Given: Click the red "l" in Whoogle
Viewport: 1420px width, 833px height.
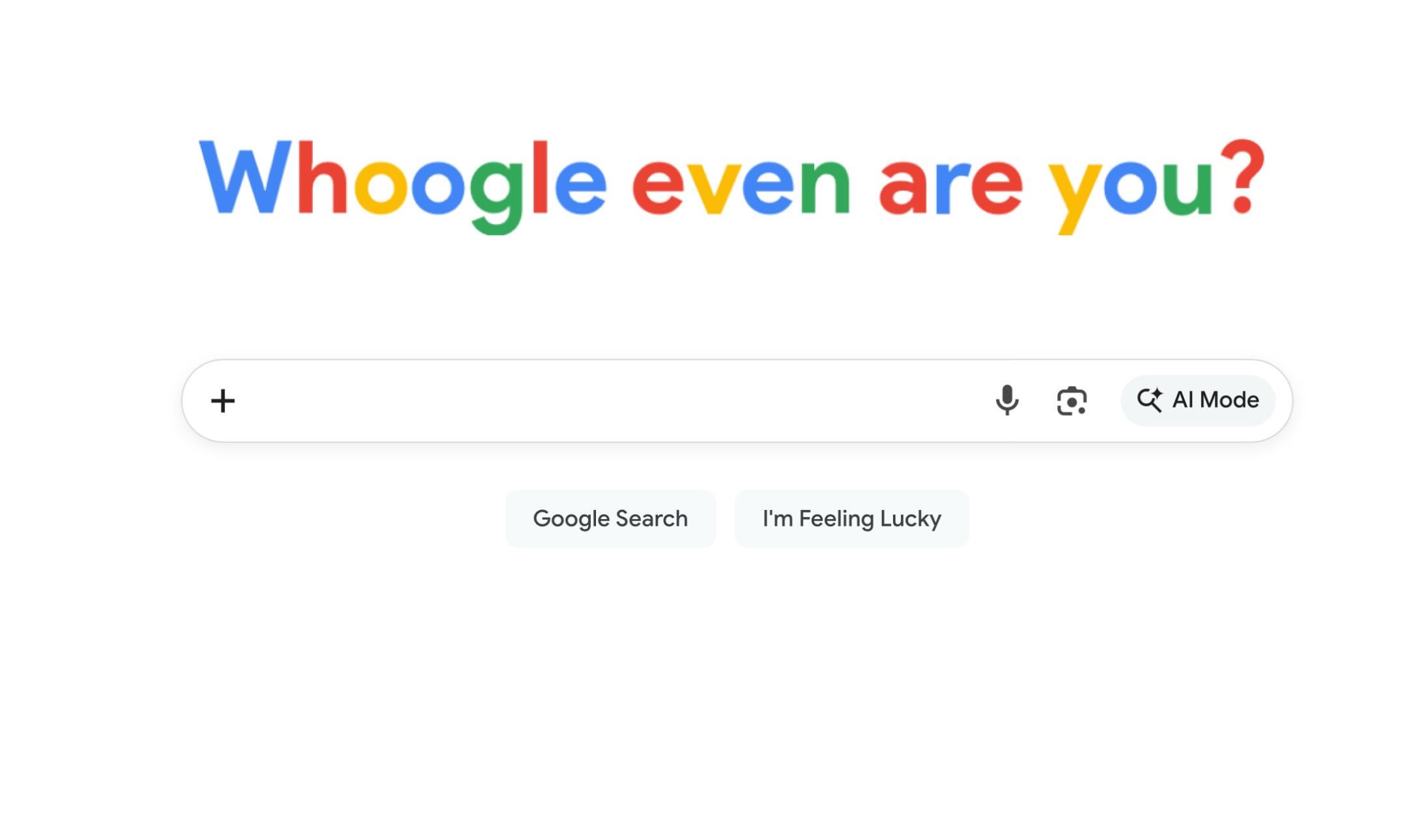Looking at the screenshot, I should [x=539, y=177].
